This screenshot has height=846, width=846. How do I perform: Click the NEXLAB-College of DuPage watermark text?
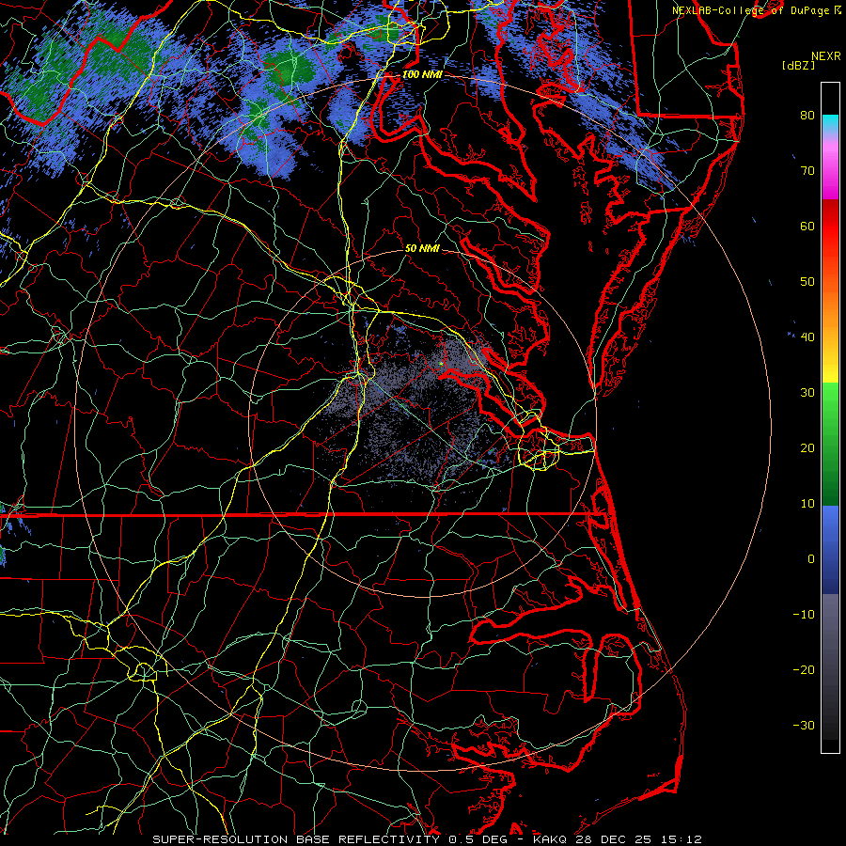(x=751, y=10)
